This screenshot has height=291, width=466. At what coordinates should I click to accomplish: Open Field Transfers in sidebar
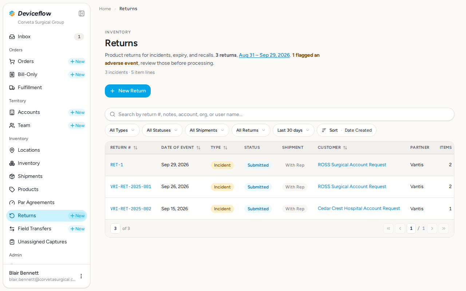pos(35,229)
